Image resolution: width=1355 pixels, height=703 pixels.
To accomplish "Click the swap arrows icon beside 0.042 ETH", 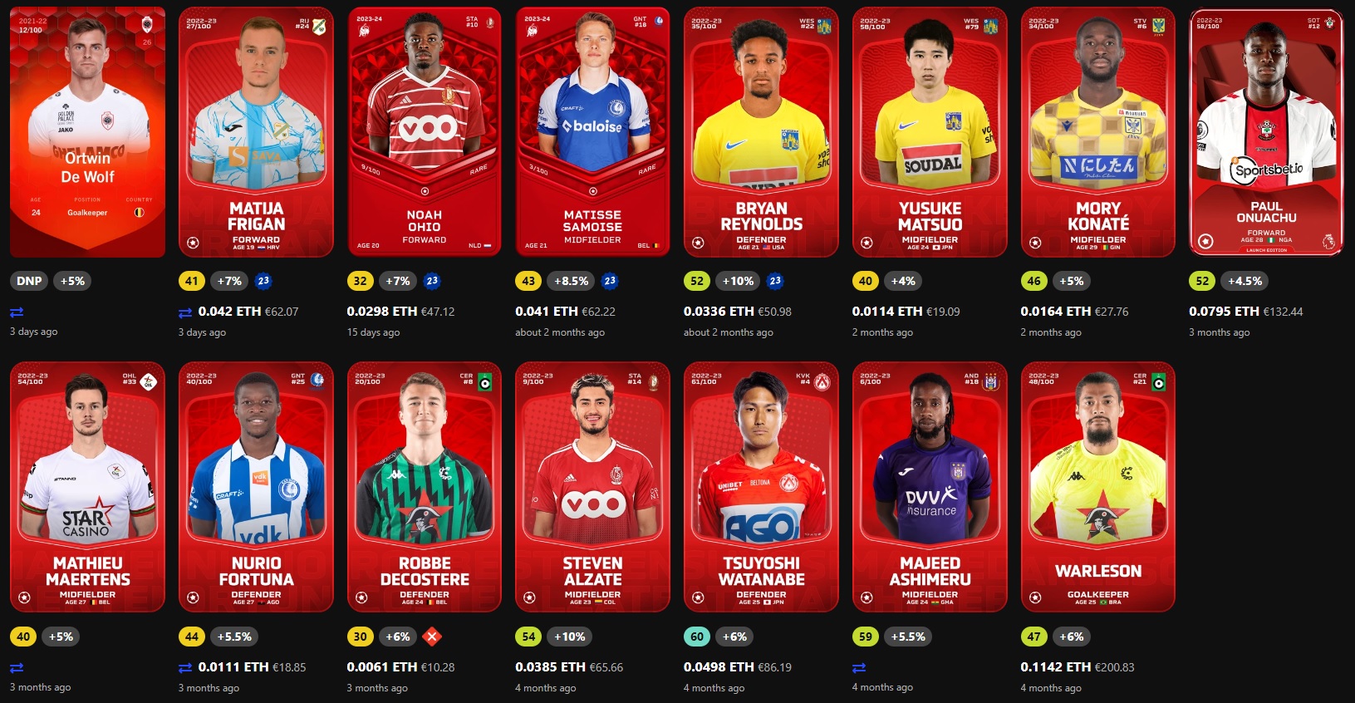I will coord(185,312).
